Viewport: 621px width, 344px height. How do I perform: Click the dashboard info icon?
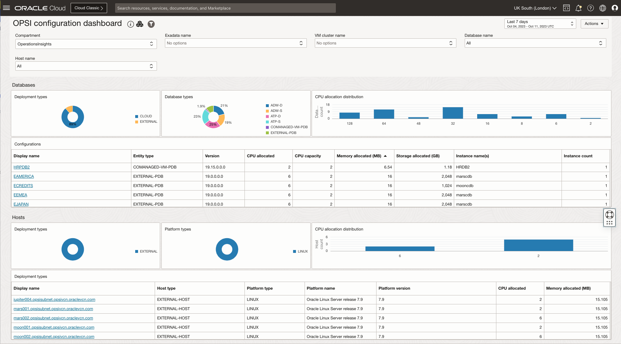(x=130, y=24)
